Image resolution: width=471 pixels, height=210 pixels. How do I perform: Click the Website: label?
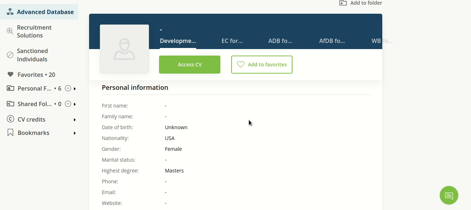(112, 203)
